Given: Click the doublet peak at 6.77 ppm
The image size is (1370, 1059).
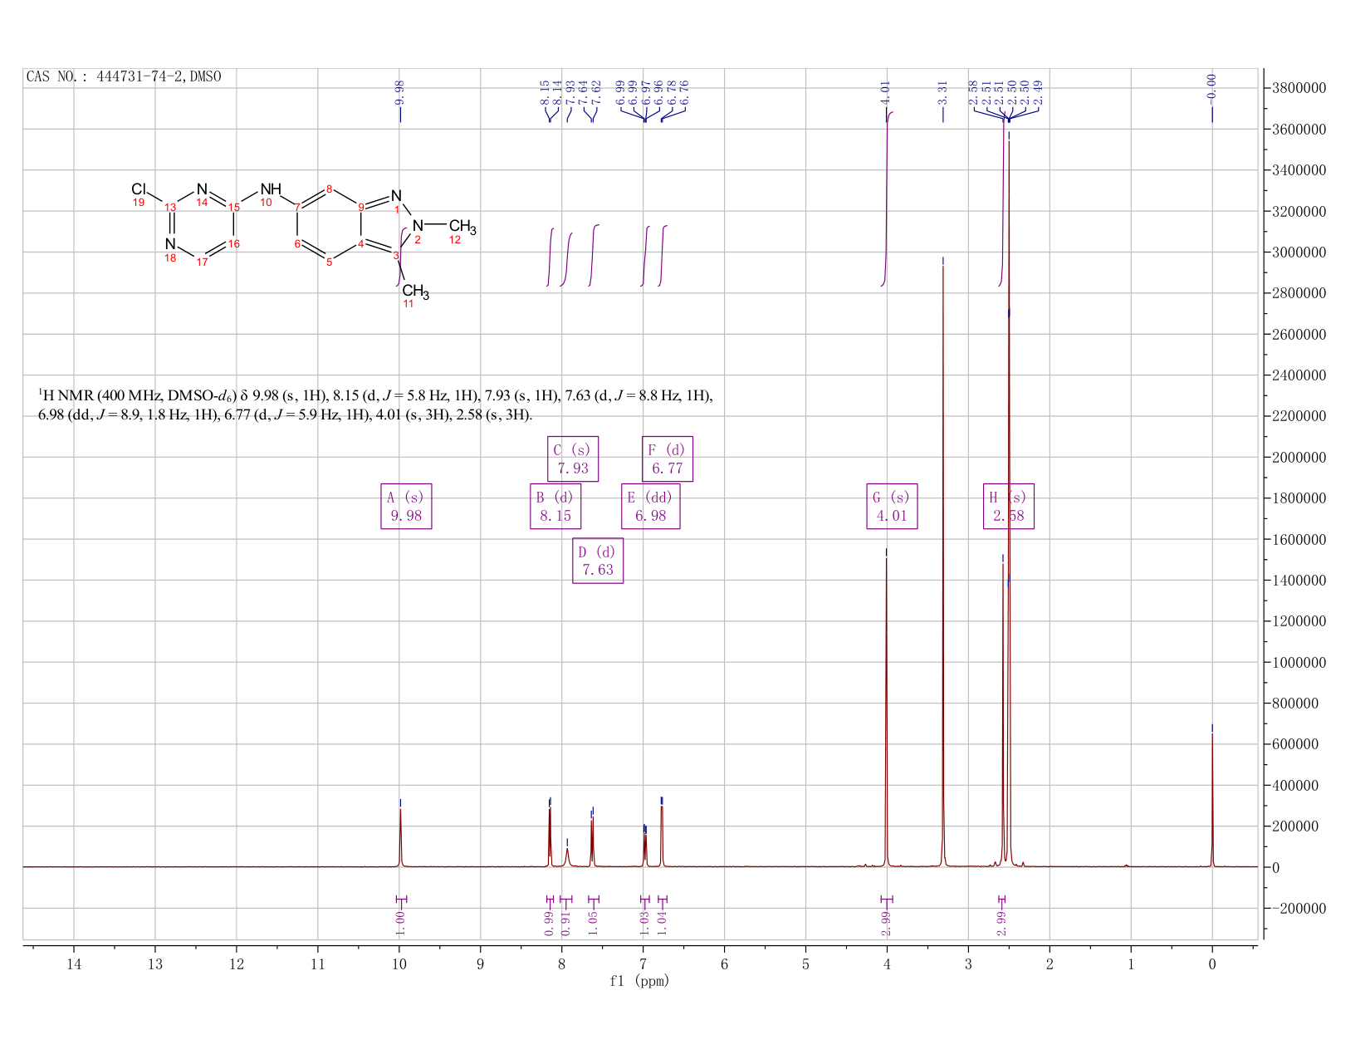Looking at the screenshot, I should [662, 835].
